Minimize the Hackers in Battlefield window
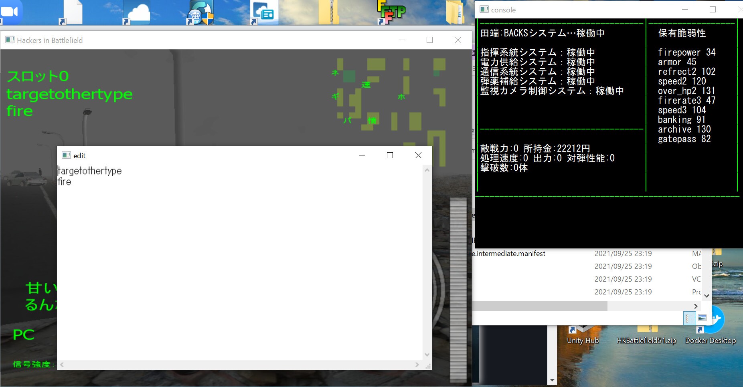This screenshot has width=743, height=387. coord(402,40)
